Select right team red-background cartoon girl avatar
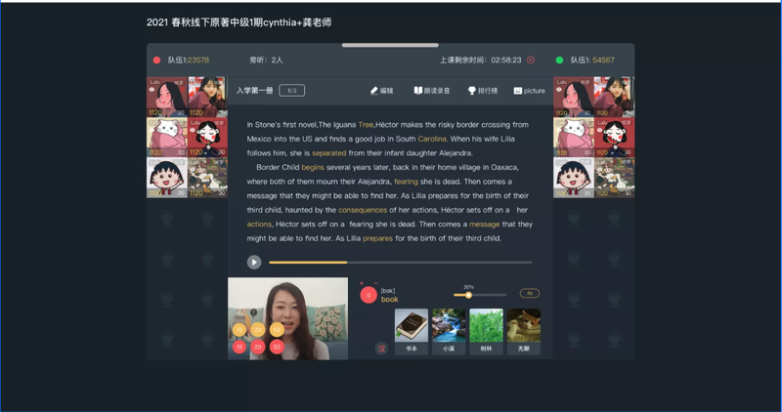Viewport: 782px width, 412px height. point(614,137)
